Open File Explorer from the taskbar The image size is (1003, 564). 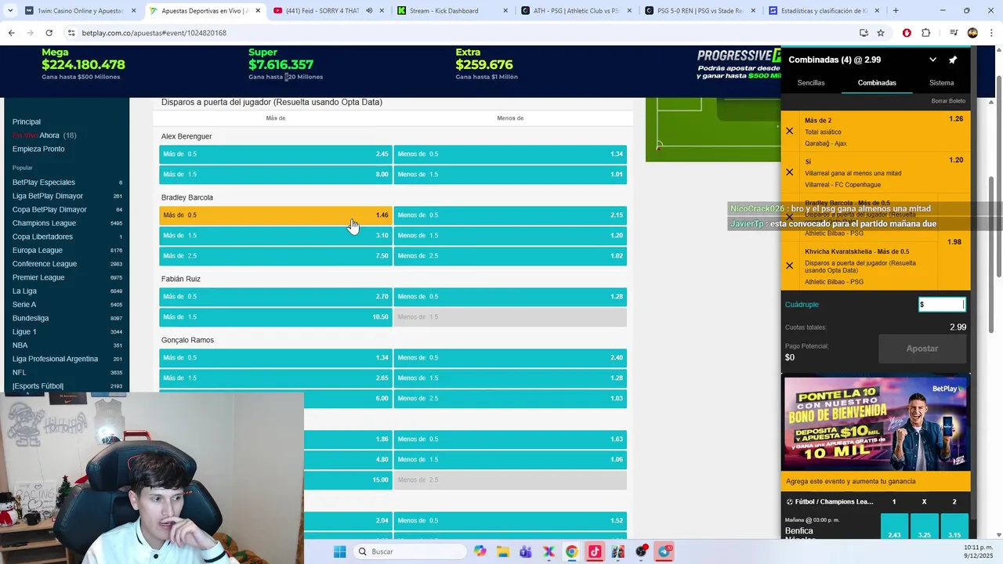click(x=502, y=551)
